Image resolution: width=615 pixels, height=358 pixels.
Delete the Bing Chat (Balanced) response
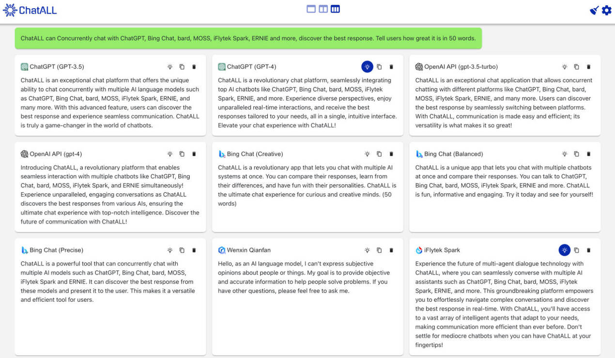pyautogui.click(x=588, y=154)
